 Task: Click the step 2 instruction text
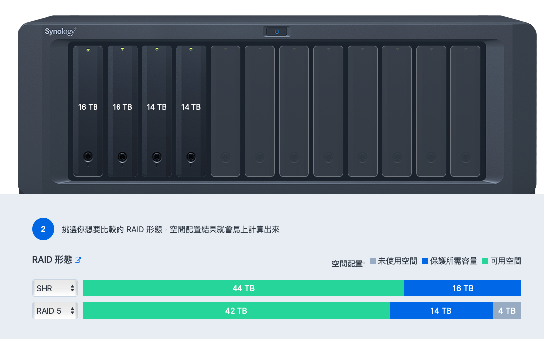click(170, 229)
